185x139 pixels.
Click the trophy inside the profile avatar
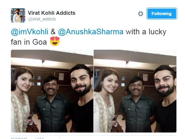pos(21,17)
